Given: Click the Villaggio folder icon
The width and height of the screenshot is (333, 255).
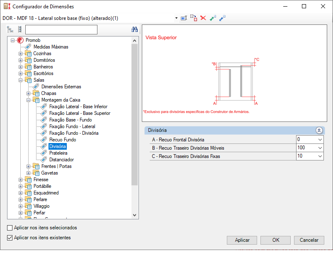Looking at the screenshot, I should pyautogui.click(x=28, y=206).
